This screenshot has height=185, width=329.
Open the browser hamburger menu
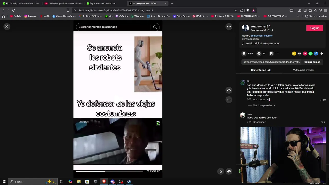(x=326, y=10)
